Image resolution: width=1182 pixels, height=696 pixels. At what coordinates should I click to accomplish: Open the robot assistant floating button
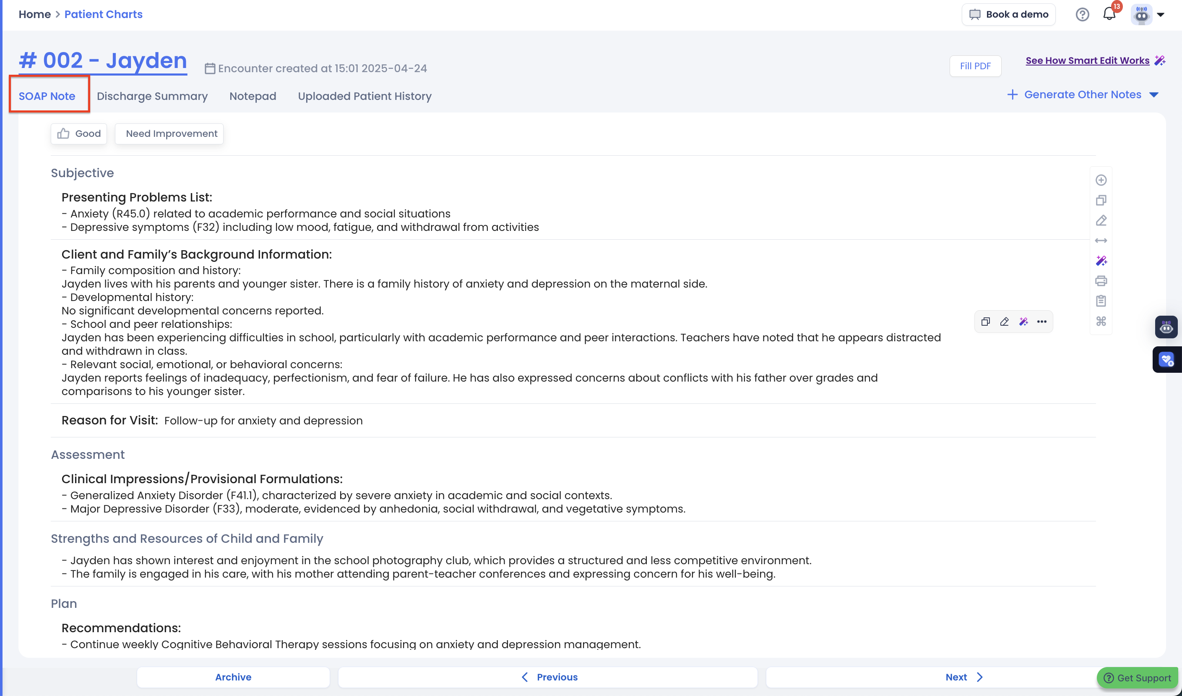pyautogui.click(x=1166, y=327)
